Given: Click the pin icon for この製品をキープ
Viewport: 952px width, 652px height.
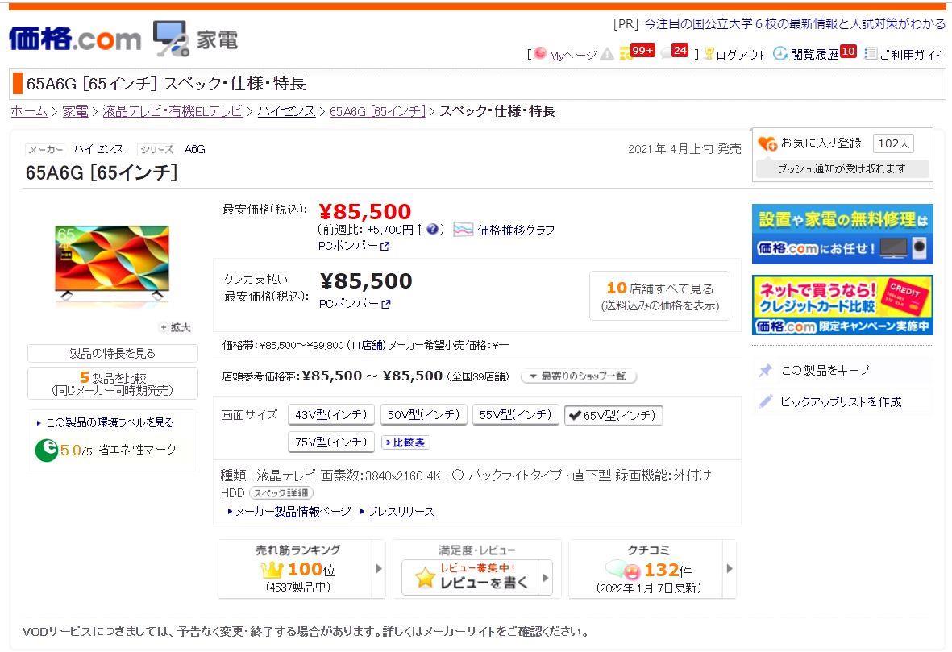Looking at the screenshot, I should (x=765, y=370).
